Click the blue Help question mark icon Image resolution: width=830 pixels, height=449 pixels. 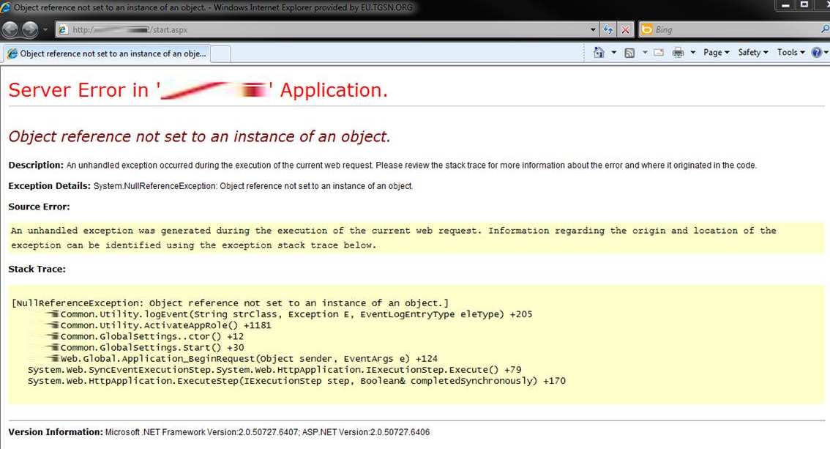(817, 53)
